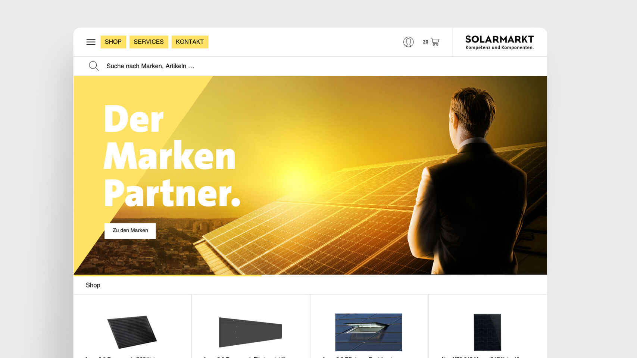Open the SERVICES menu item
This screenshot has width=637, height=358.
tap(149, 42)
